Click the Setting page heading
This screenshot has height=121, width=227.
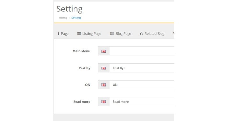pyautogui.click(x=69, y=9)
